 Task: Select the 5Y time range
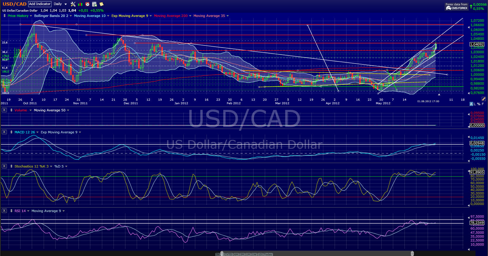(218, 254)
